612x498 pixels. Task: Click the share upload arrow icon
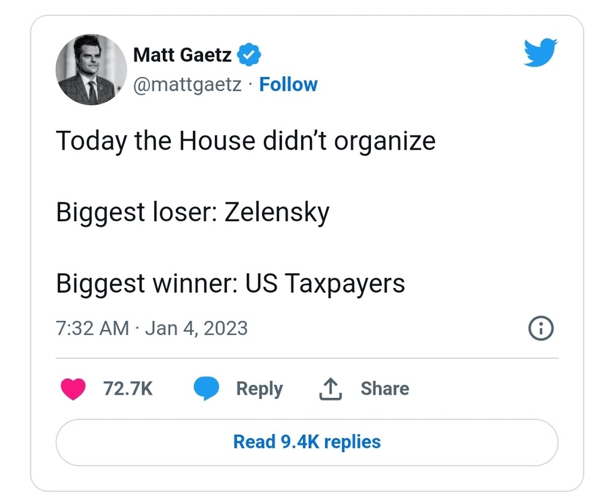[330, 389]
